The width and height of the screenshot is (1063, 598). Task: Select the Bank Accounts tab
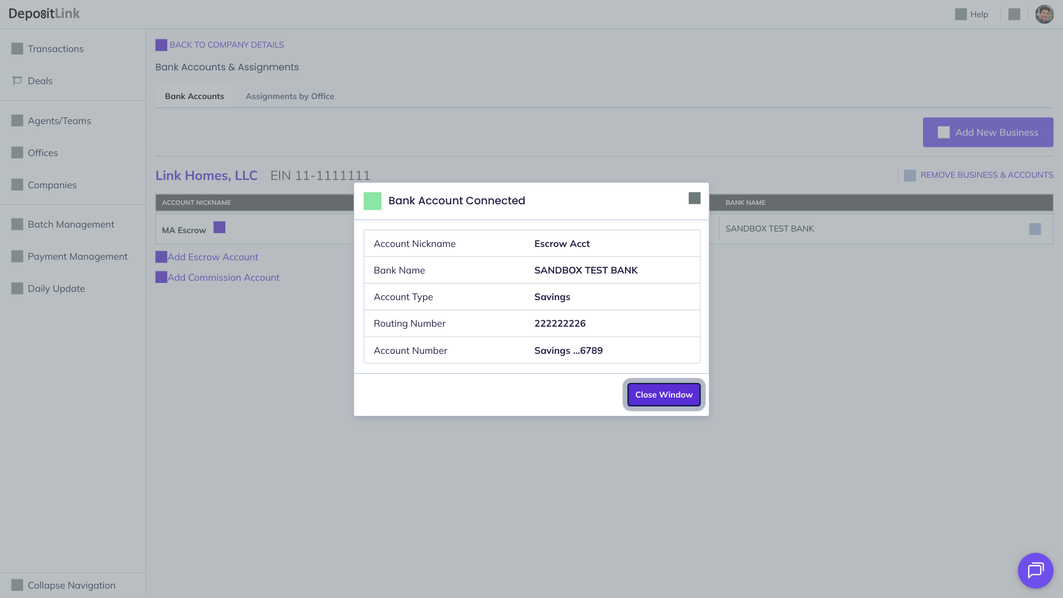[194, 96]
